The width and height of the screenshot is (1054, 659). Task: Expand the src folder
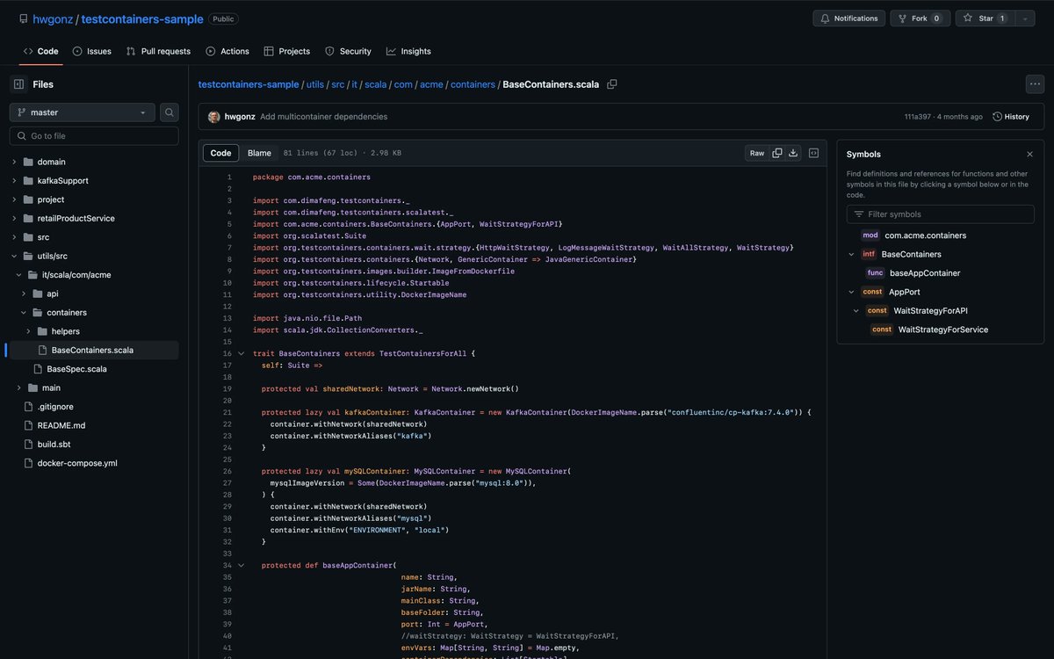click(14, 237)
